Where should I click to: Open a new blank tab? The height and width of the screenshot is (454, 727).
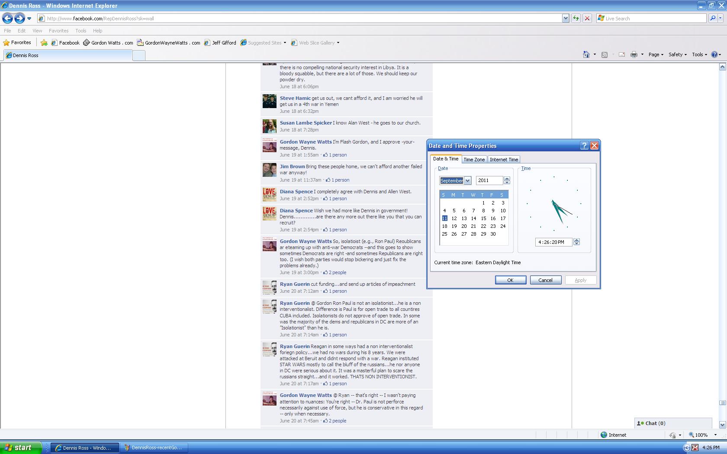click(x=138, y=55)
